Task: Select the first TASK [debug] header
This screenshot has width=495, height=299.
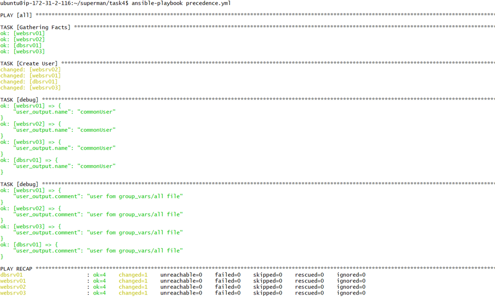Action: [19, 100]
